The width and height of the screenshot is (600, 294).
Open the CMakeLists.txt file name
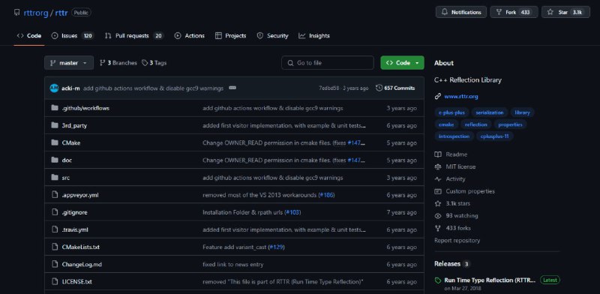pos(81,247)
